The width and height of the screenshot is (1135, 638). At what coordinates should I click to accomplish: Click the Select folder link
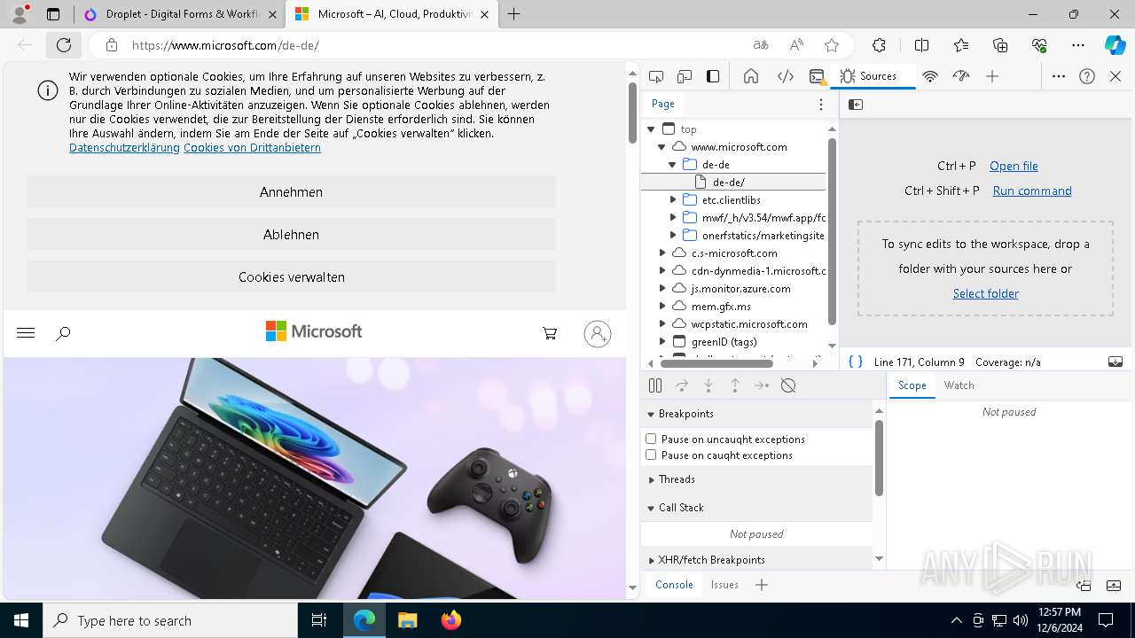click(x=985, y=293)
